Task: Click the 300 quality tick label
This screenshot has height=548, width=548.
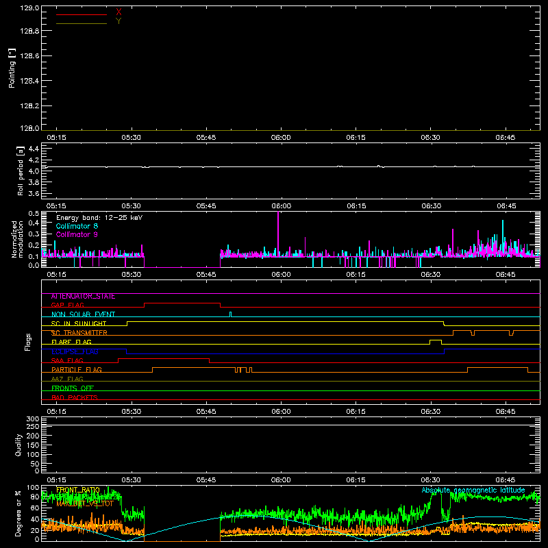Action: pyautogui.click(x=33, y=419)
